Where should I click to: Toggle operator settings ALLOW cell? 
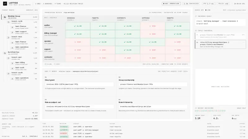(153, 42)
